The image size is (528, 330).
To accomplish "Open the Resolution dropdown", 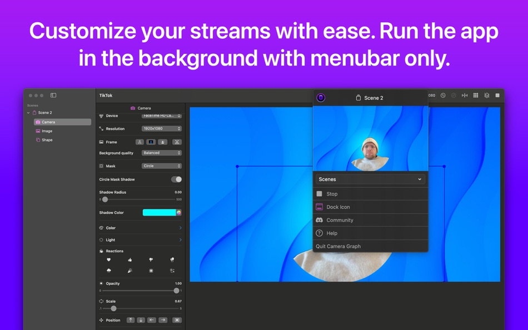I will 162,128.
